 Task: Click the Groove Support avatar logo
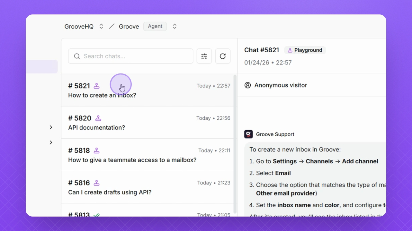point(248,134)
